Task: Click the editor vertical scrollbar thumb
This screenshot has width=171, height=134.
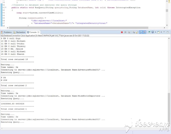Action: click(167, 11)
